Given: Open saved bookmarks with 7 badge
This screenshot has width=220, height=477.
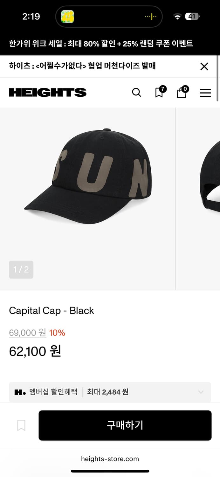Looking at the screenshot, I should [159, 92].
